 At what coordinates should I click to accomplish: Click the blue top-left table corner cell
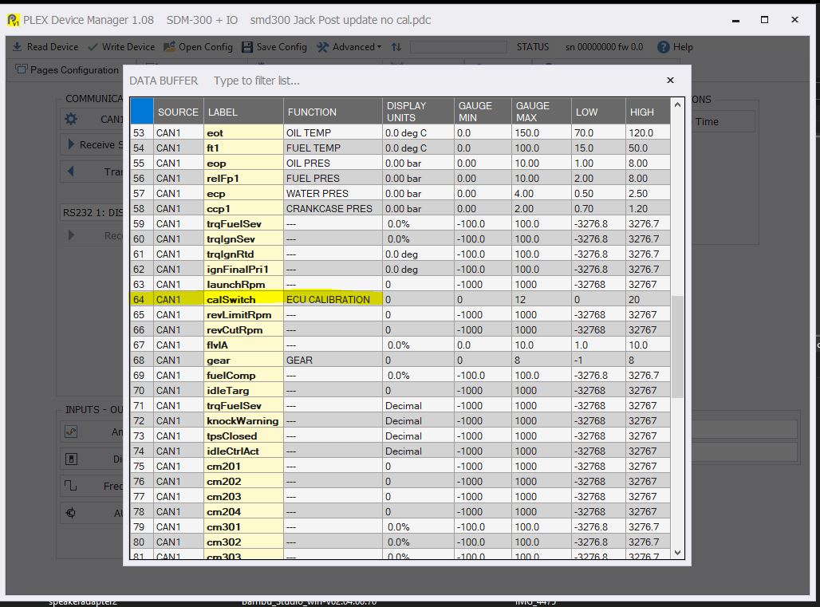coord(142,111)
